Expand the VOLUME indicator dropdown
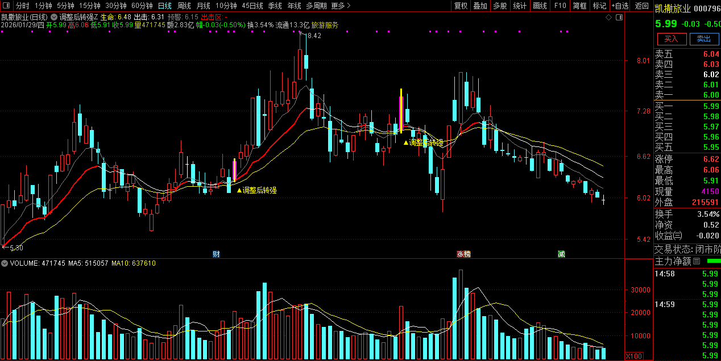The height and width of the screenshot is (361, 721). tap(5, 263)
